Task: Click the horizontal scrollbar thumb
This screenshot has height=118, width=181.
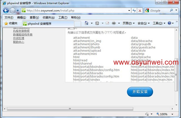Action: coord(70,109)
